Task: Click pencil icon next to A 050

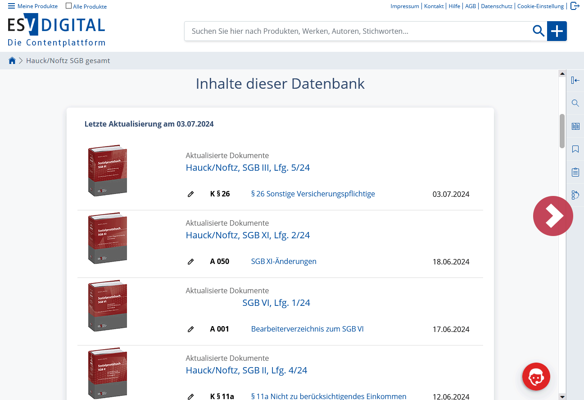Action: (x=190, y=262)
